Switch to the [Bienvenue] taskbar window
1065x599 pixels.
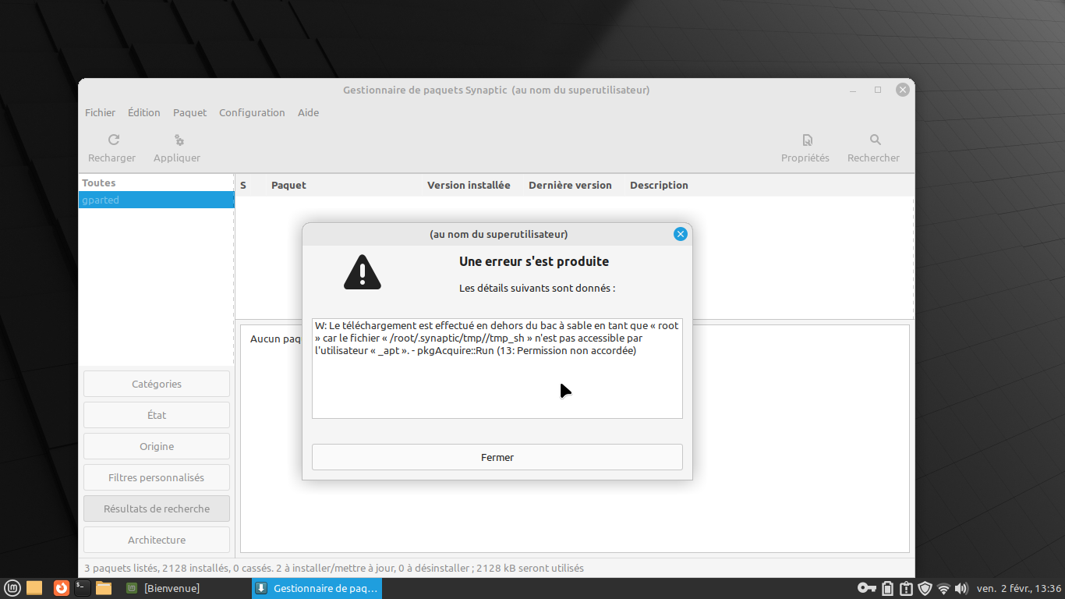tap(162, 588)
